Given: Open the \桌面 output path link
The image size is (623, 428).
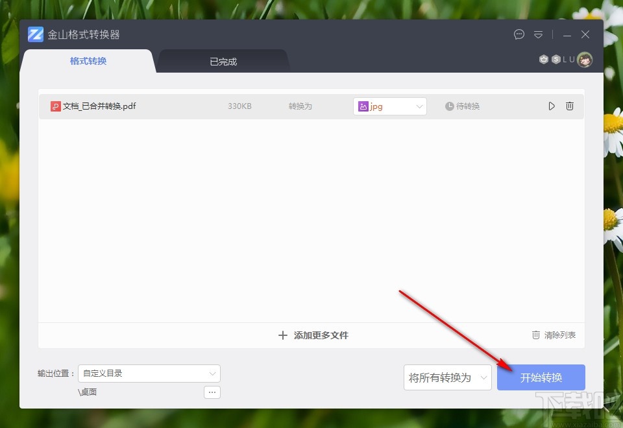Looking at the screenshot, I should 88,392.
